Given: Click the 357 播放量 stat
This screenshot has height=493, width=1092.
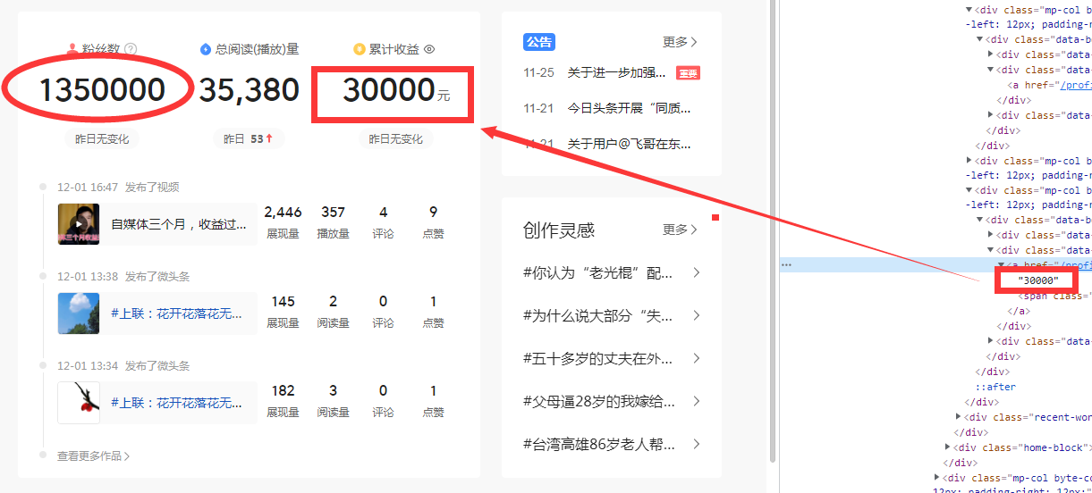Looking at the screenshot, I should 333,223.
